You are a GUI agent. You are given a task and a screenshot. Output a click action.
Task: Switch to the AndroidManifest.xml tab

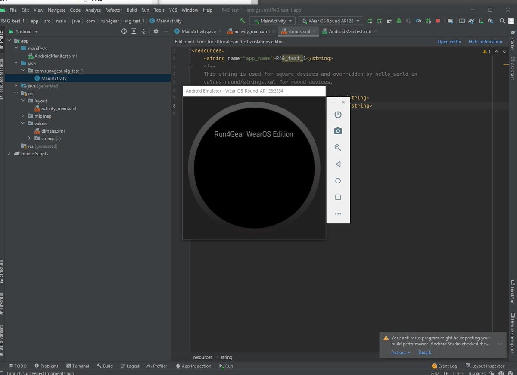pyautogui.click(x=349, y=31)
